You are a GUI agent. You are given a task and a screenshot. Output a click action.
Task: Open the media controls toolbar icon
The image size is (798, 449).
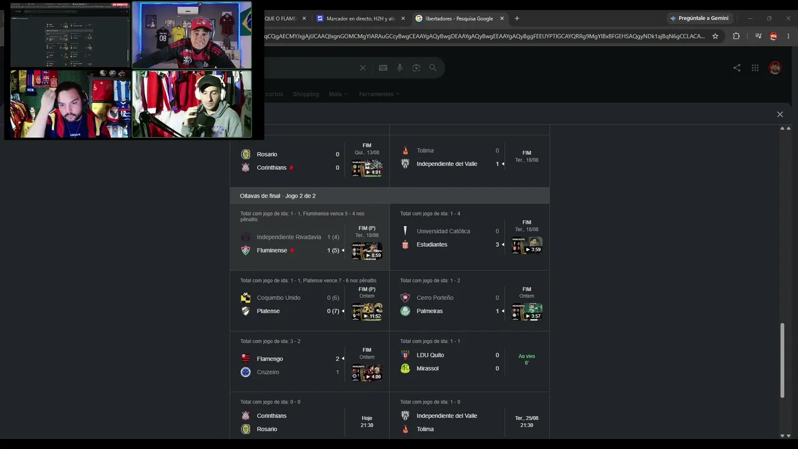(x=758, y=36)
